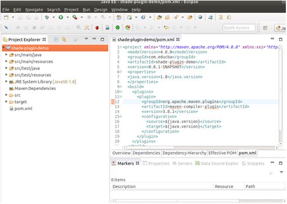The image size is (287, 204).
Task: Expand the src/test/java folder
Action: point(6,68)
